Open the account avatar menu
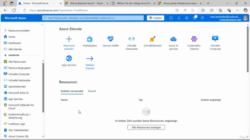This screenshot has height=140, width=250. (245, 18)
